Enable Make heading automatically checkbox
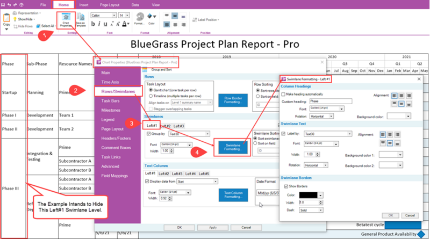Image resolution: width=430 pixels, height=239 pixels. point(284,95)
